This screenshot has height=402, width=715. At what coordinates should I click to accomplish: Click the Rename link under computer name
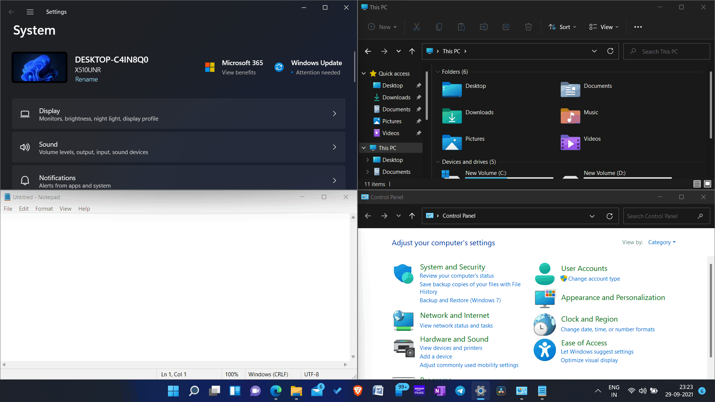[86, 79]
